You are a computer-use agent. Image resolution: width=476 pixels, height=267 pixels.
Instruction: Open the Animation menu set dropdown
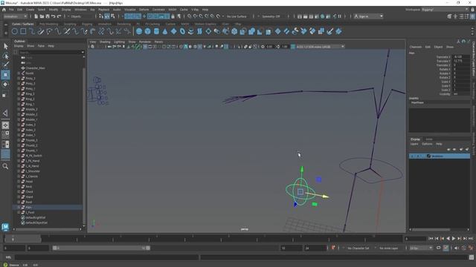point(16,16)
